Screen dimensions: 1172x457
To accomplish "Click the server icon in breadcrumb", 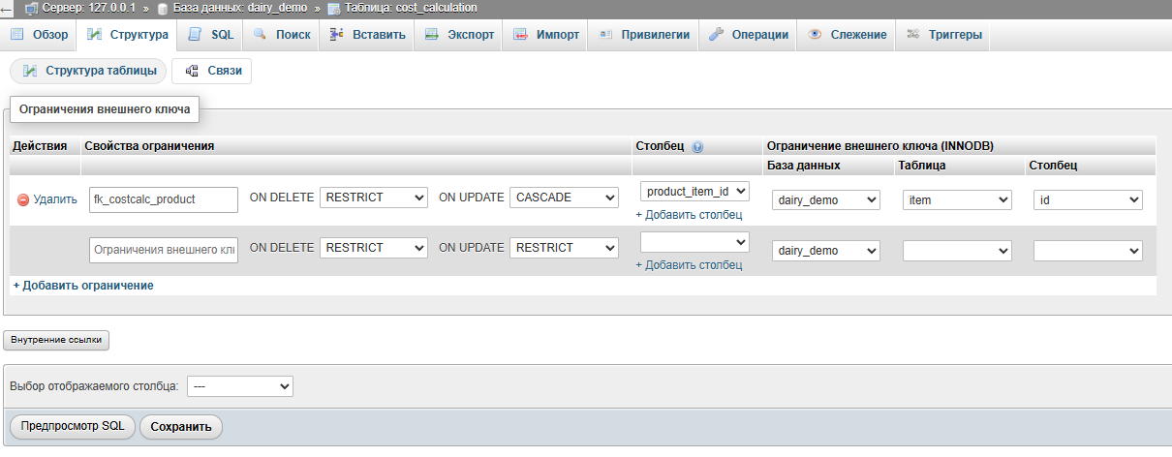I will [31, 8].
